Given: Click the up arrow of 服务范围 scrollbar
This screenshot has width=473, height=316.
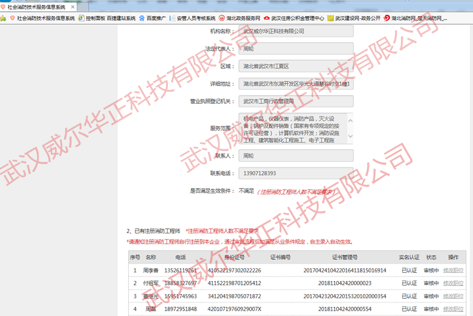Looking at the screenshot, I should (350, 121).
